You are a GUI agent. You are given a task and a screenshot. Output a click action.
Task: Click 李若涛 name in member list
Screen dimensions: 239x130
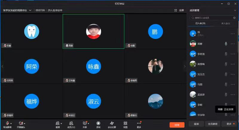[x=201, y=54]
